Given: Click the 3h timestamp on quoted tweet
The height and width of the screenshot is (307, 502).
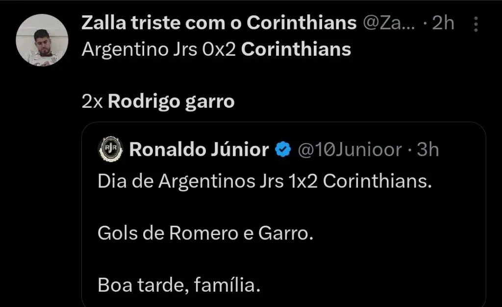Looking at the screenshot, I should coord(427,150).
